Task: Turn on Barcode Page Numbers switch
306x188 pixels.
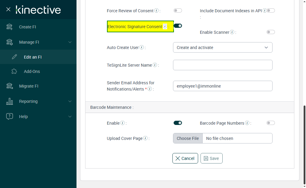Action: click(271, 123)
